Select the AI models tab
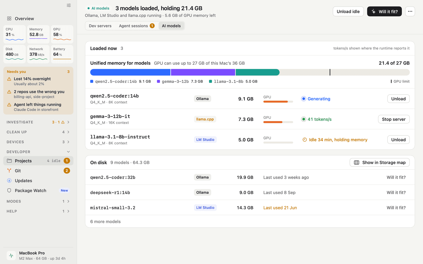Image resolution: width=423 pixels, height=264 pixels. 171,26
